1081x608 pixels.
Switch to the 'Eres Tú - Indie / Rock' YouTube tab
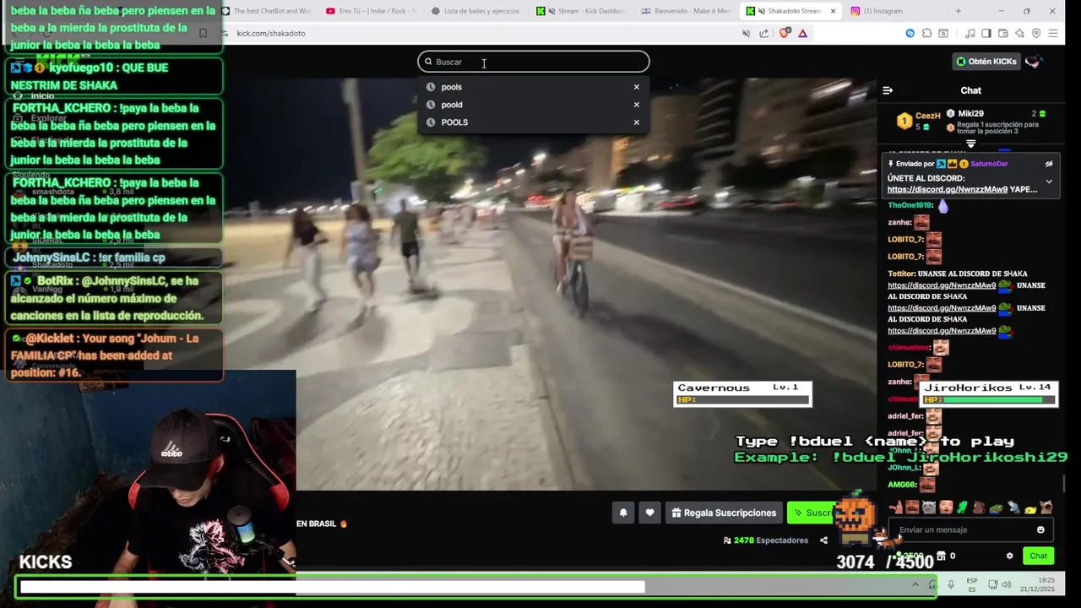372,11
